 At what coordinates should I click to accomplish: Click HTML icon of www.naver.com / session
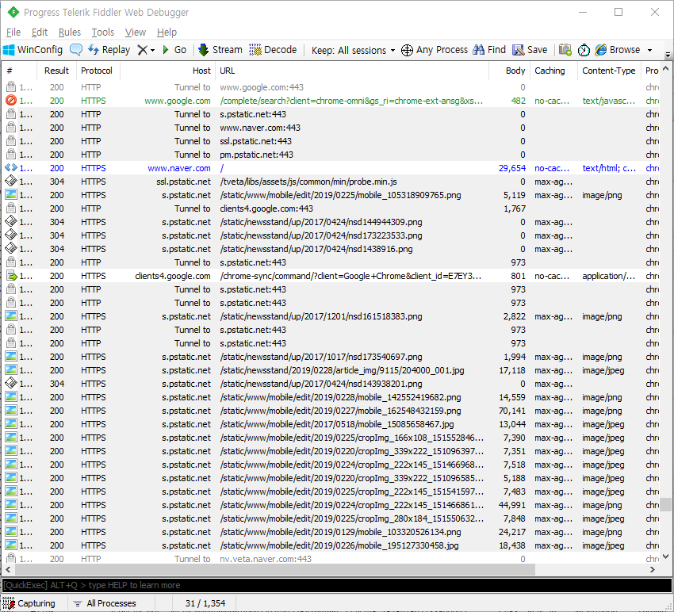click(x=11, y=168)
